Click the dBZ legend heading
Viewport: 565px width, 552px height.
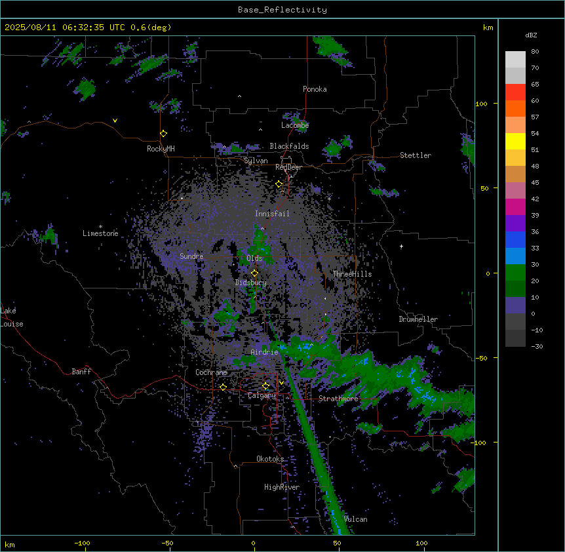(531, 35)
